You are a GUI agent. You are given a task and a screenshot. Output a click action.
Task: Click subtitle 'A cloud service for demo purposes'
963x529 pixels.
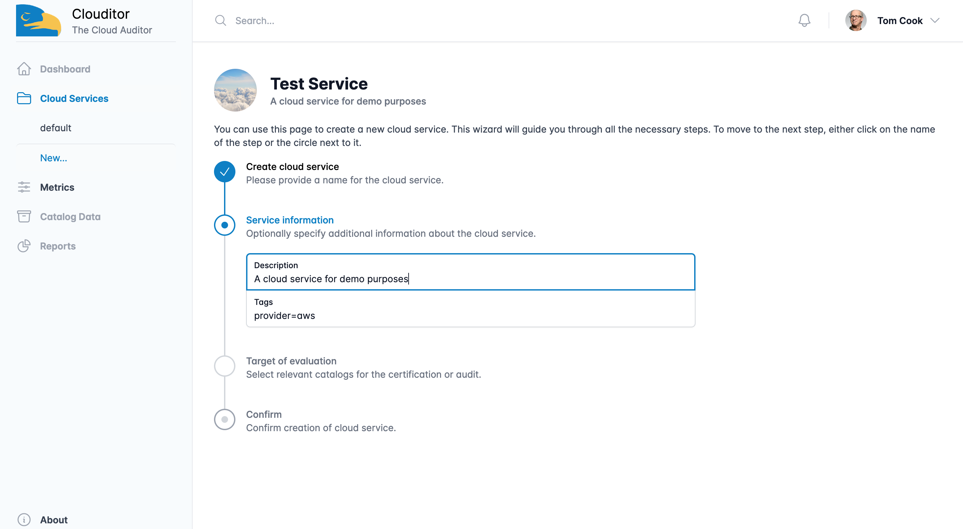click(348, 101)
